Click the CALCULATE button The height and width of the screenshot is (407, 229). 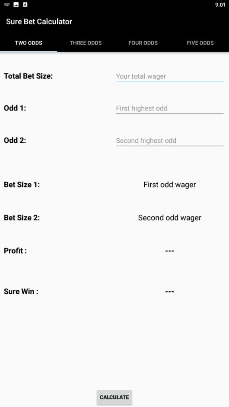114,397
